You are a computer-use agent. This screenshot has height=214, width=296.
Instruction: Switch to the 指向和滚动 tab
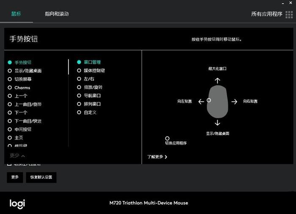[x=57, y=14]
